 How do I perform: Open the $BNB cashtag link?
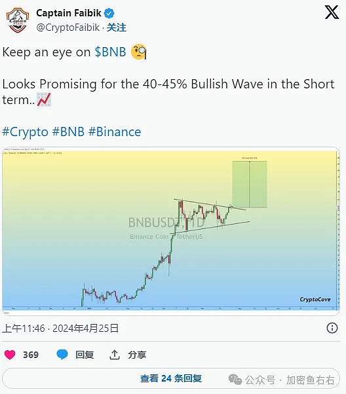[110, 52]
